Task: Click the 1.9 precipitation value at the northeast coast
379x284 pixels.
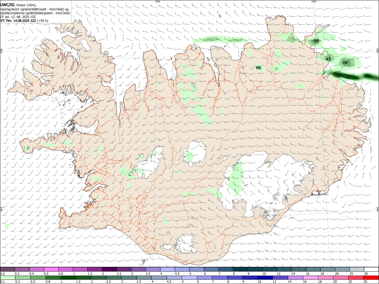Action: (338, 75)
